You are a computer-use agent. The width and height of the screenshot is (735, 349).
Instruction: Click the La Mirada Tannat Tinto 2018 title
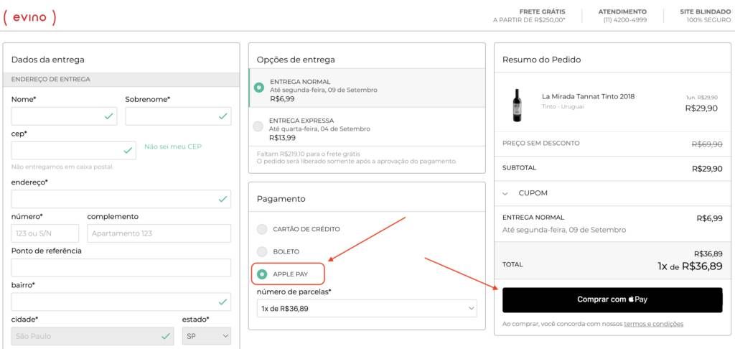(589, 97)
